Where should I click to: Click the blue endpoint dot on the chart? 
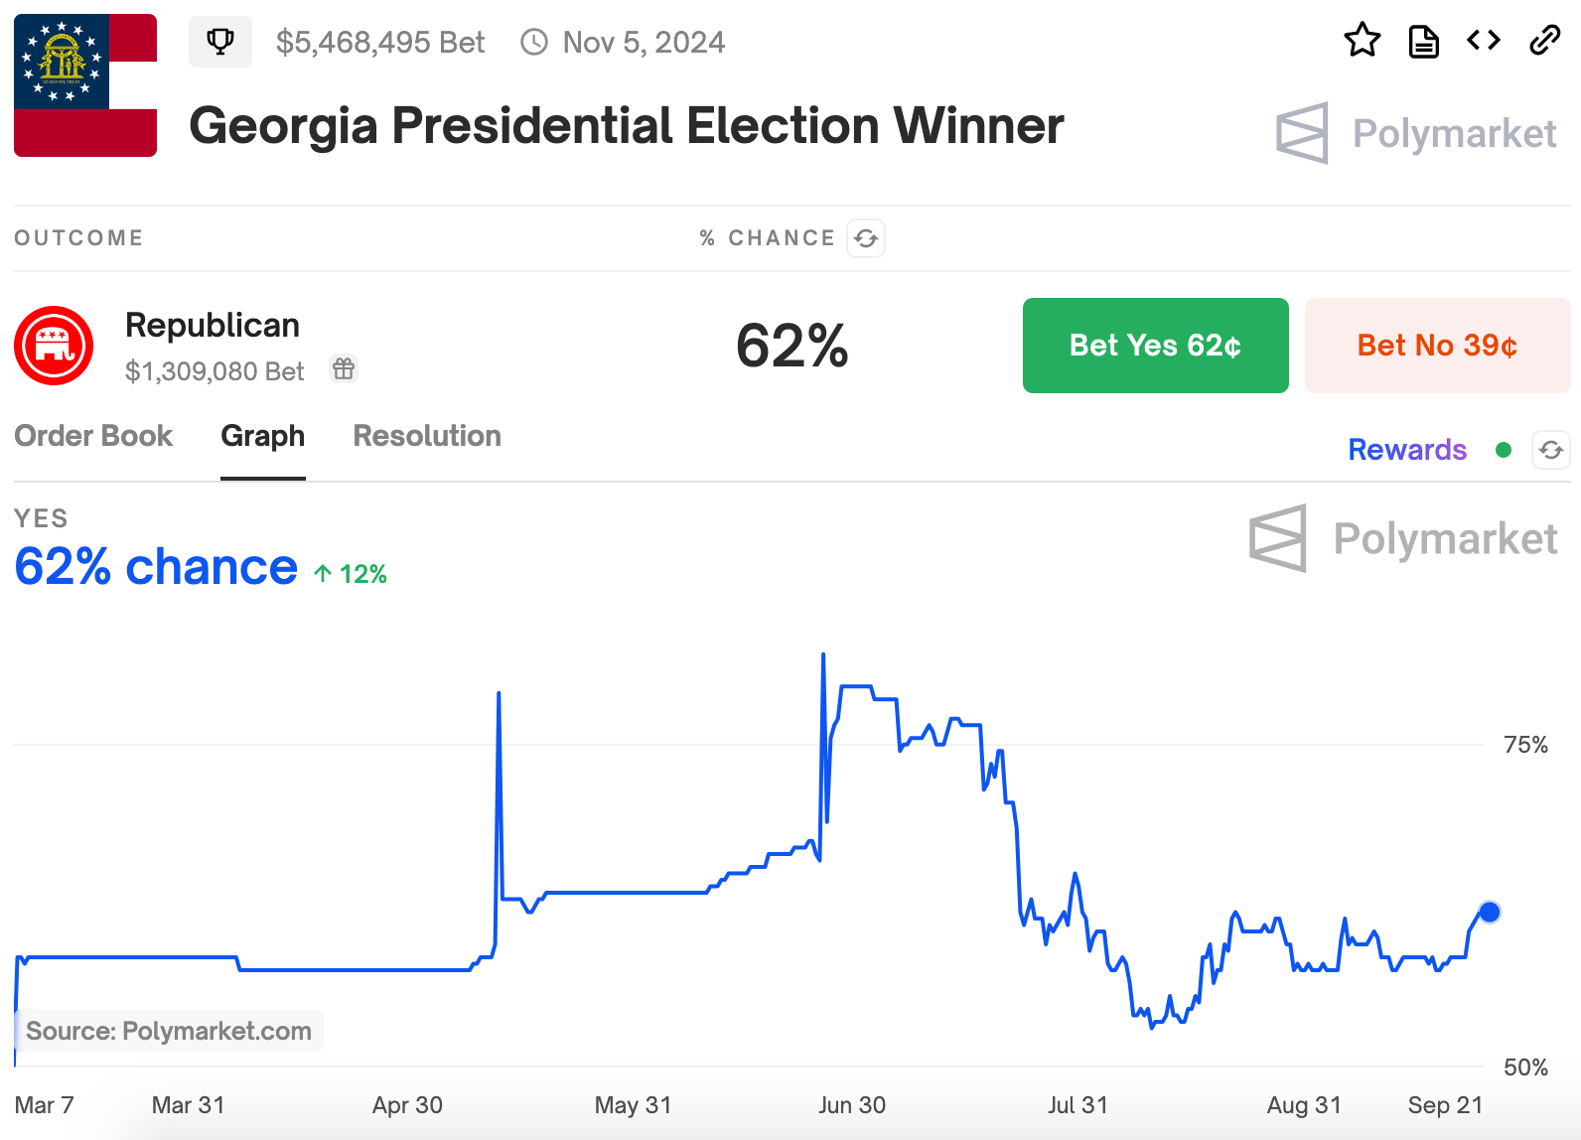[1490, 911]
